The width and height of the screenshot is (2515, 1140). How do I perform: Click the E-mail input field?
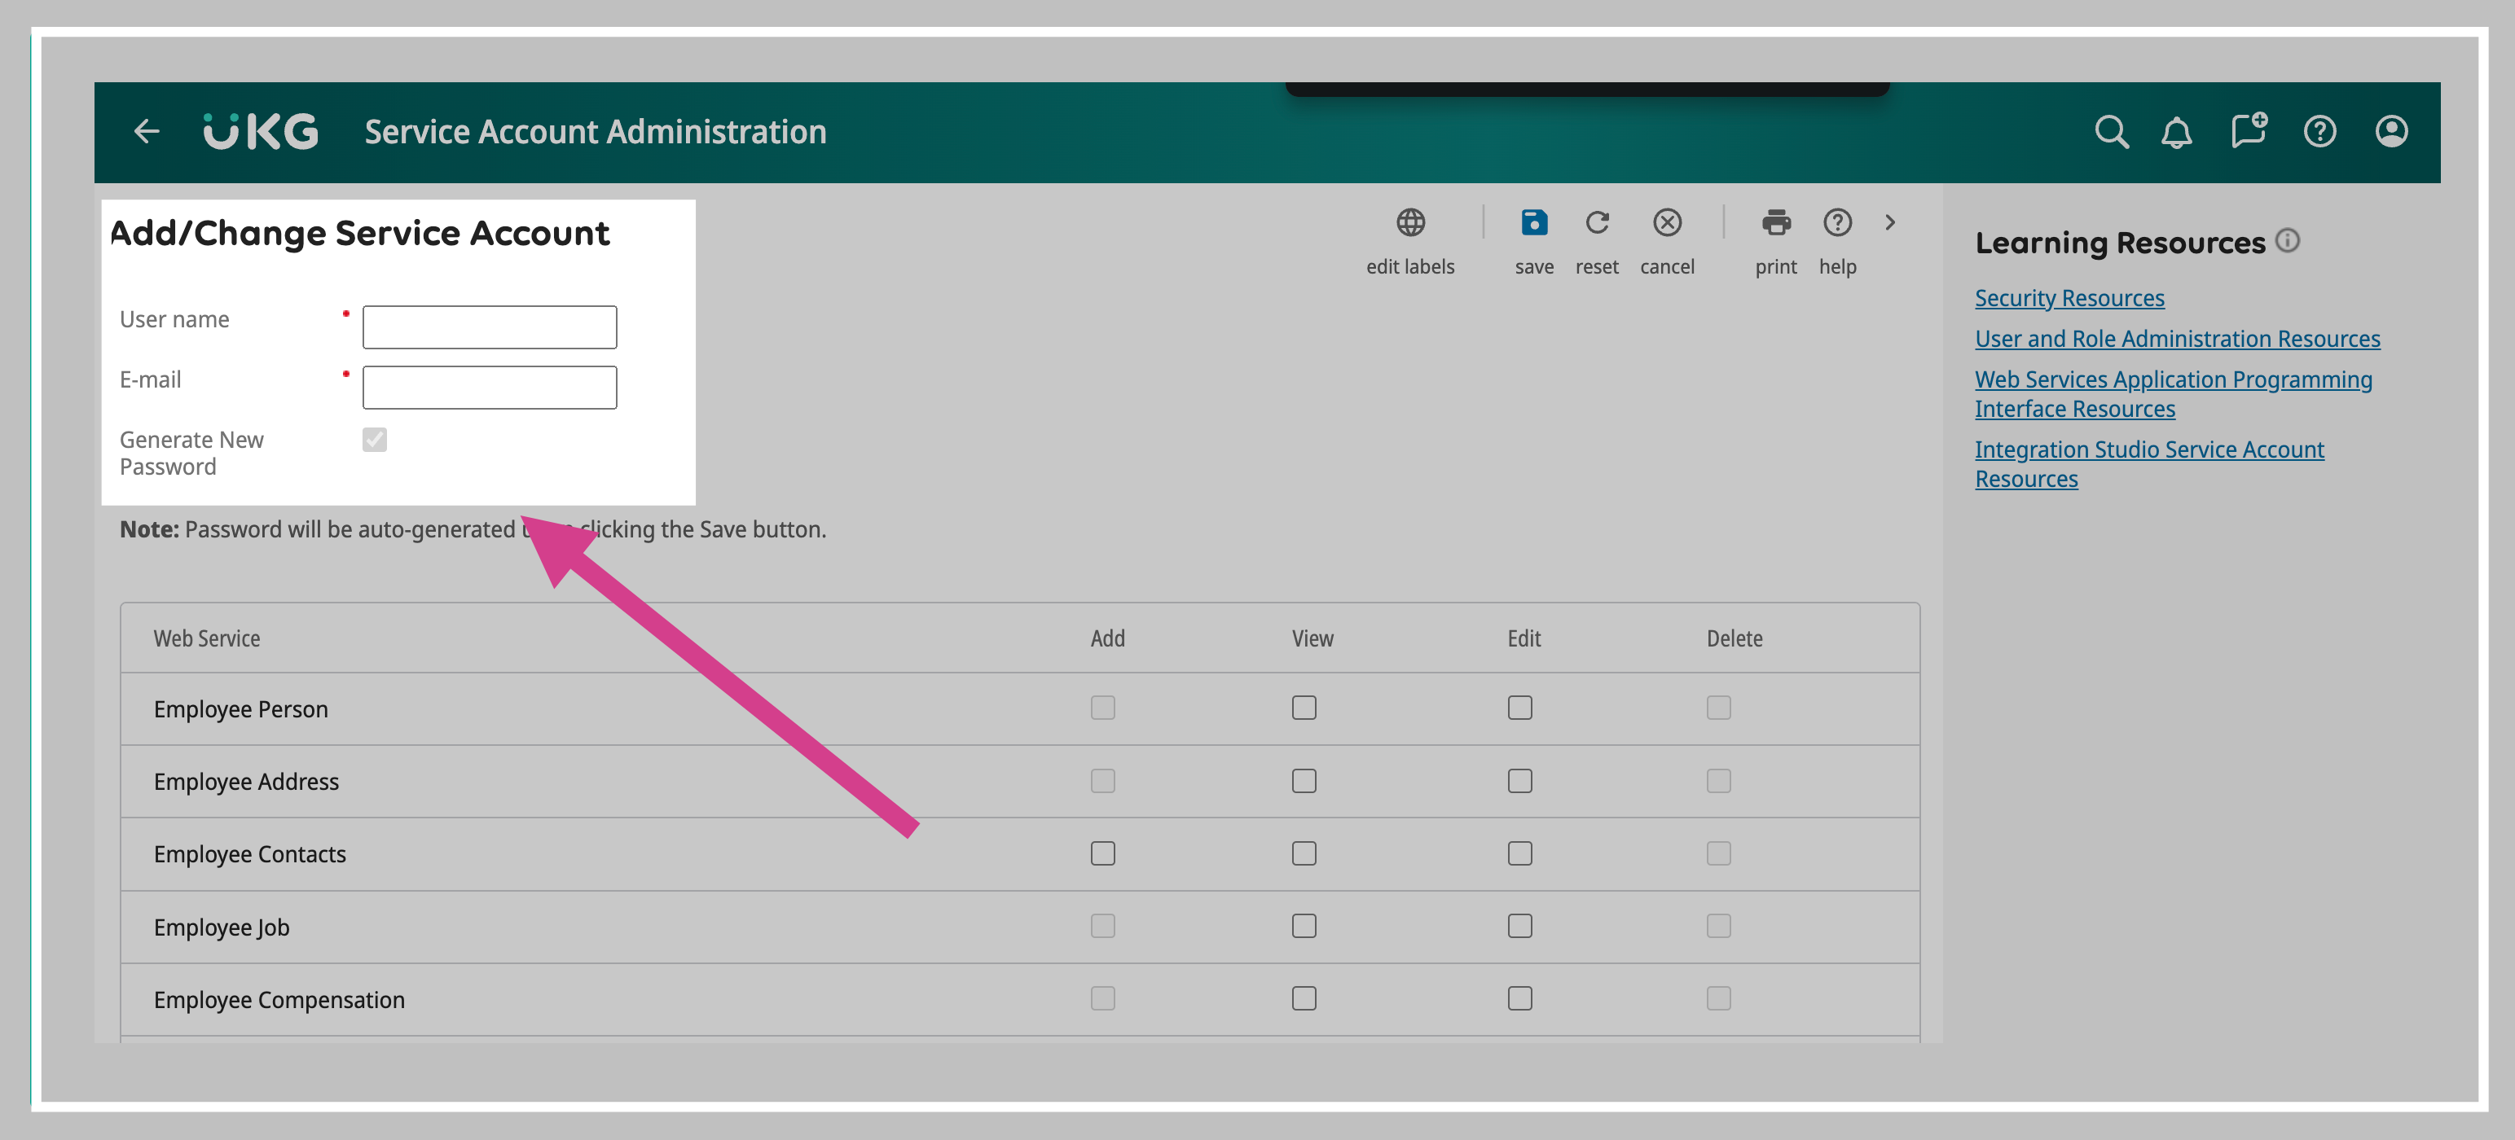489,388
